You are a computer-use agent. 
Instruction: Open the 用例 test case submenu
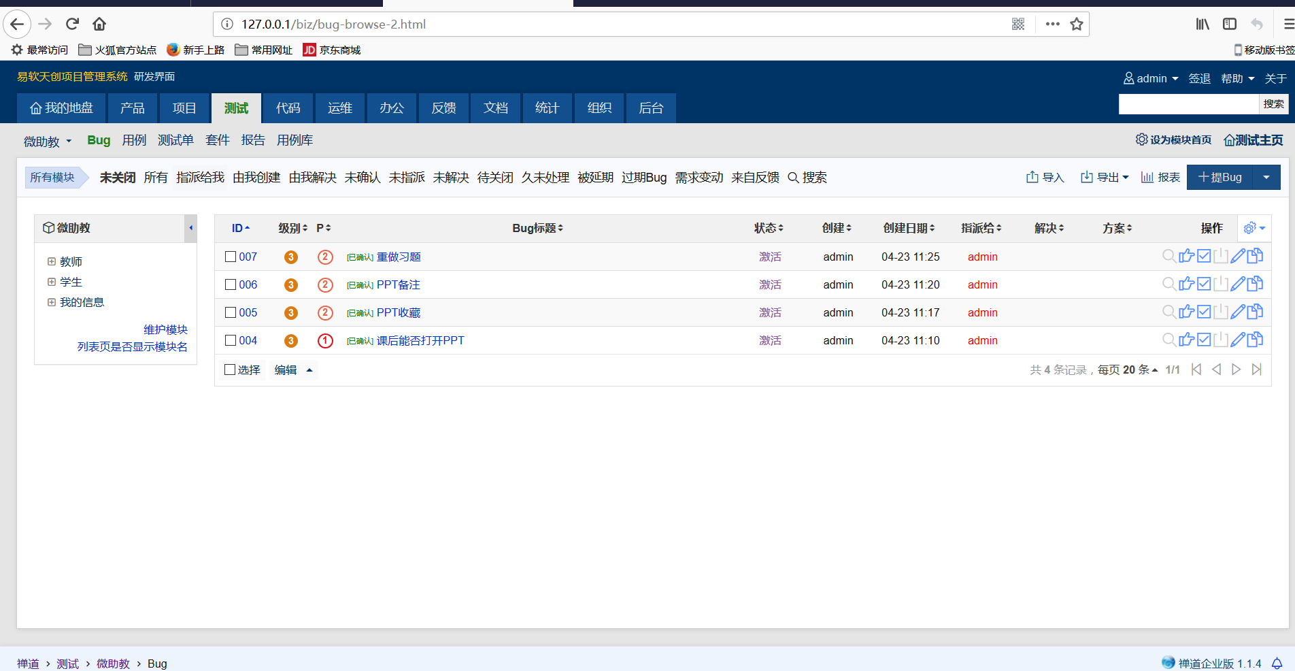pyautogui.click(x=134, y=140)
